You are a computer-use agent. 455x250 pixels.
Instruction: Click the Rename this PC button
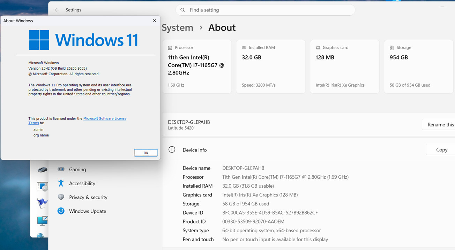click(x=439, y=125)
